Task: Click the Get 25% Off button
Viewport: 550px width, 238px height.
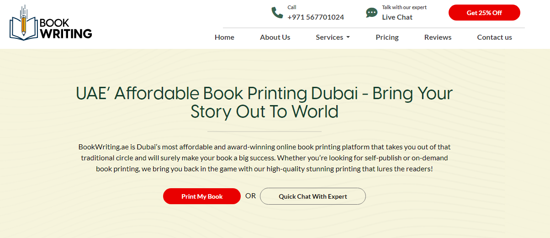Action: point(484,13)
